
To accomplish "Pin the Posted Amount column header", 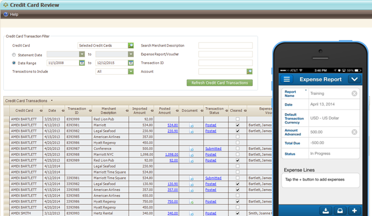I will [x=177, y=110].
